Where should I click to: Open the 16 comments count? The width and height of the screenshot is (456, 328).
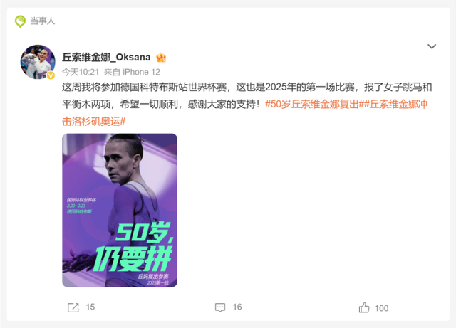[237, 307]
